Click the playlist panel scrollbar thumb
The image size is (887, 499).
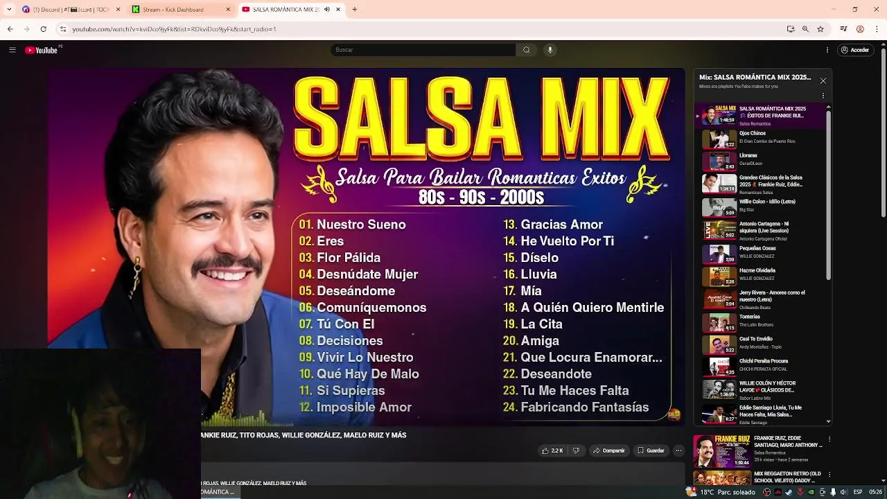(x=828, y=194)
